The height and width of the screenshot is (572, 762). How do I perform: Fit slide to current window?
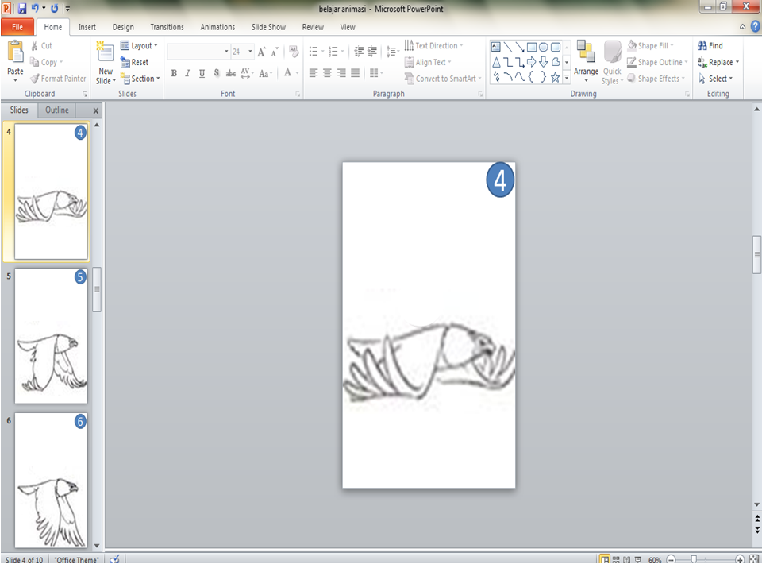(754, 560)
